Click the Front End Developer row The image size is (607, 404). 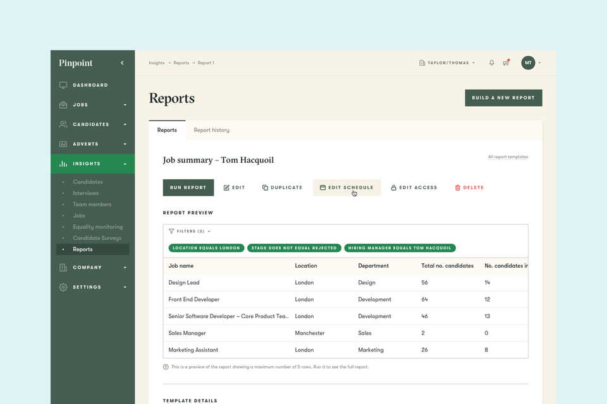pos(345,299)
